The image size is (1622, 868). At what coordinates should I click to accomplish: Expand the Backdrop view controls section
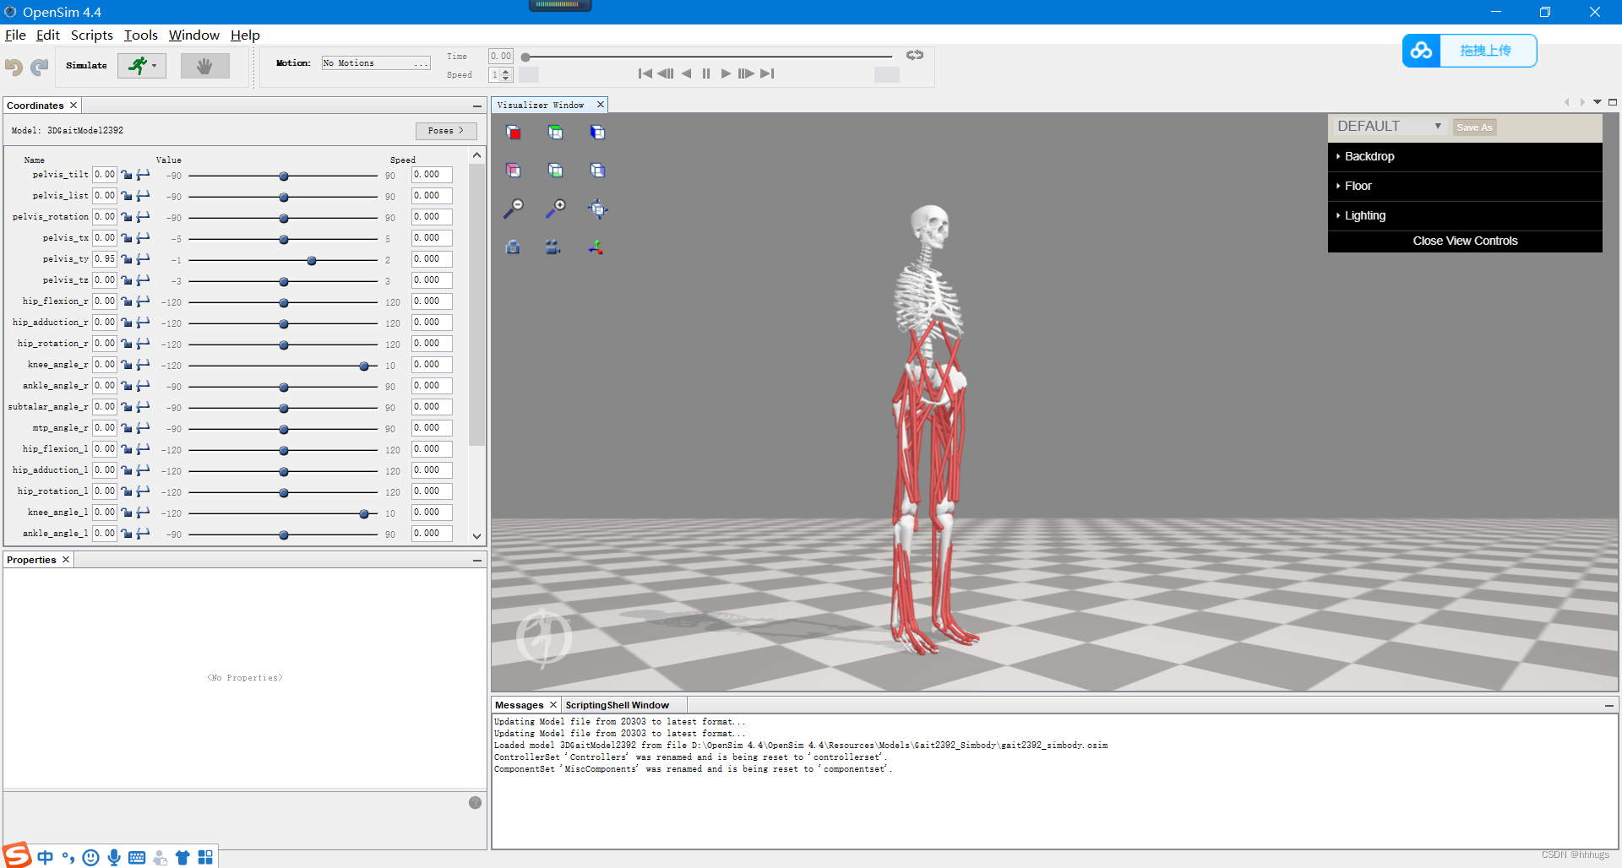pos(1465,157)
